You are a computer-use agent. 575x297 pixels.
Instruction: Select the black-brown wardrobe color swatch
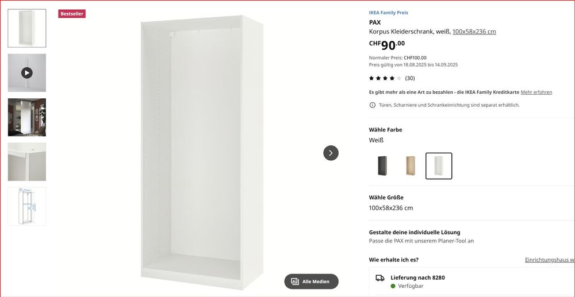(x=382, y=166)
